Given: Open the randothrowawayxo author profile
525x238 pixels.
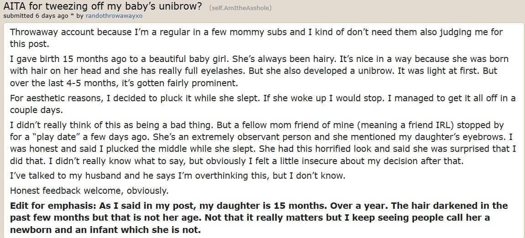Looking at the screenshot, I should tap(114, 16).
